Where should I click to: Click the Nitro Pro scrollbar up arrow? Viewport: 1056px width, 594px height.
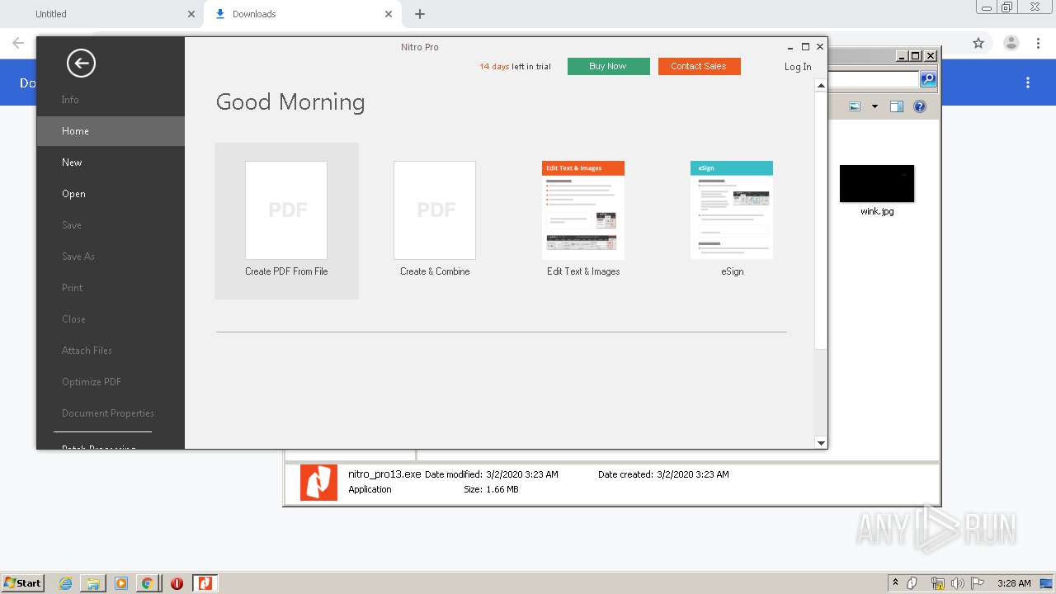coord(821,85)
